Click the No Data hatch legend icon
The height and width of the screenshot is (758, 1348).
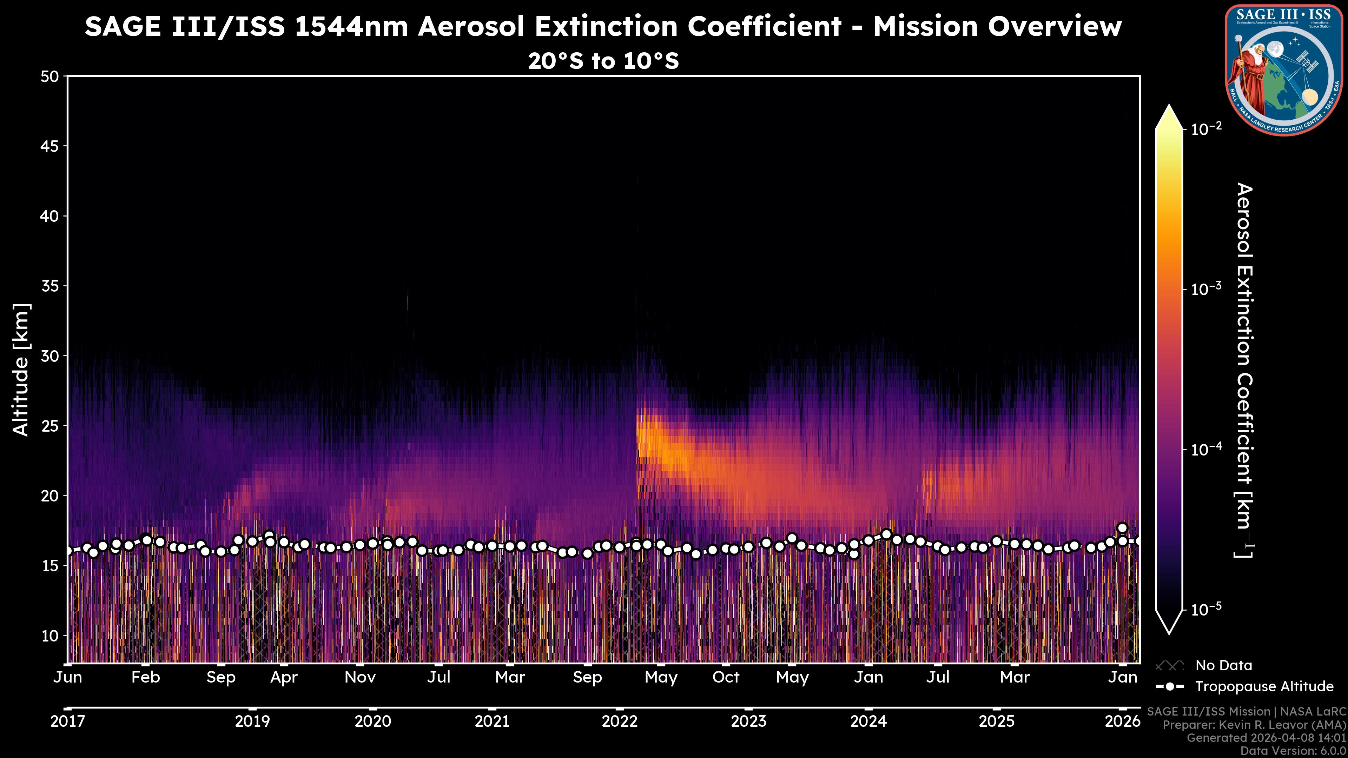pos(1170,665)
